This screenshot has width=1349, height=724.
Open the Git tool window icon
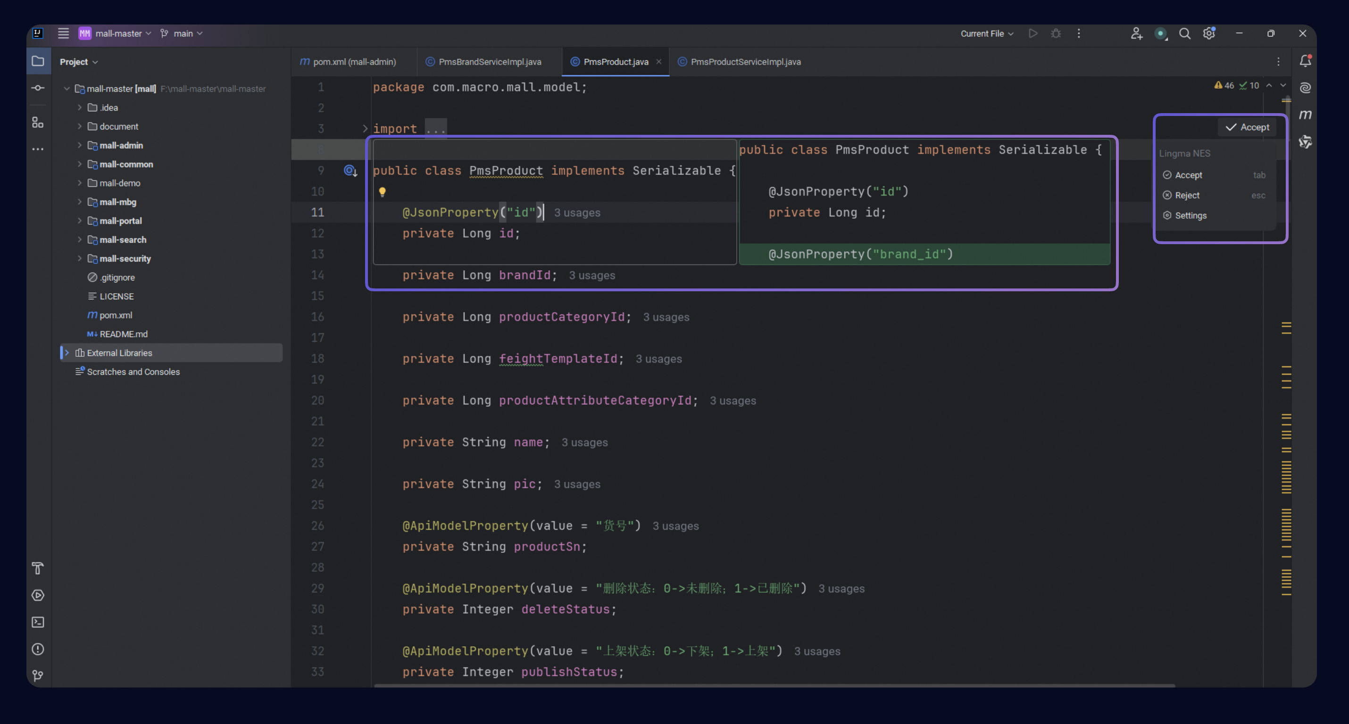(x=38, y=676)
